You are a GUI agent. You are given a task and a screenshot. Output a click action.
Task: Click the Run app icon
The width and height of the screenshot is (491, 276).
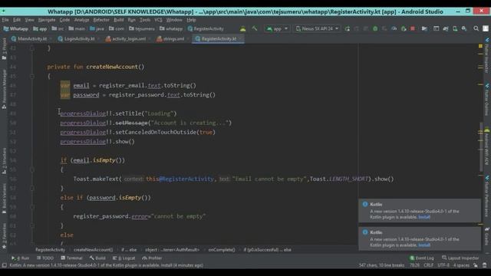[347, 29]
